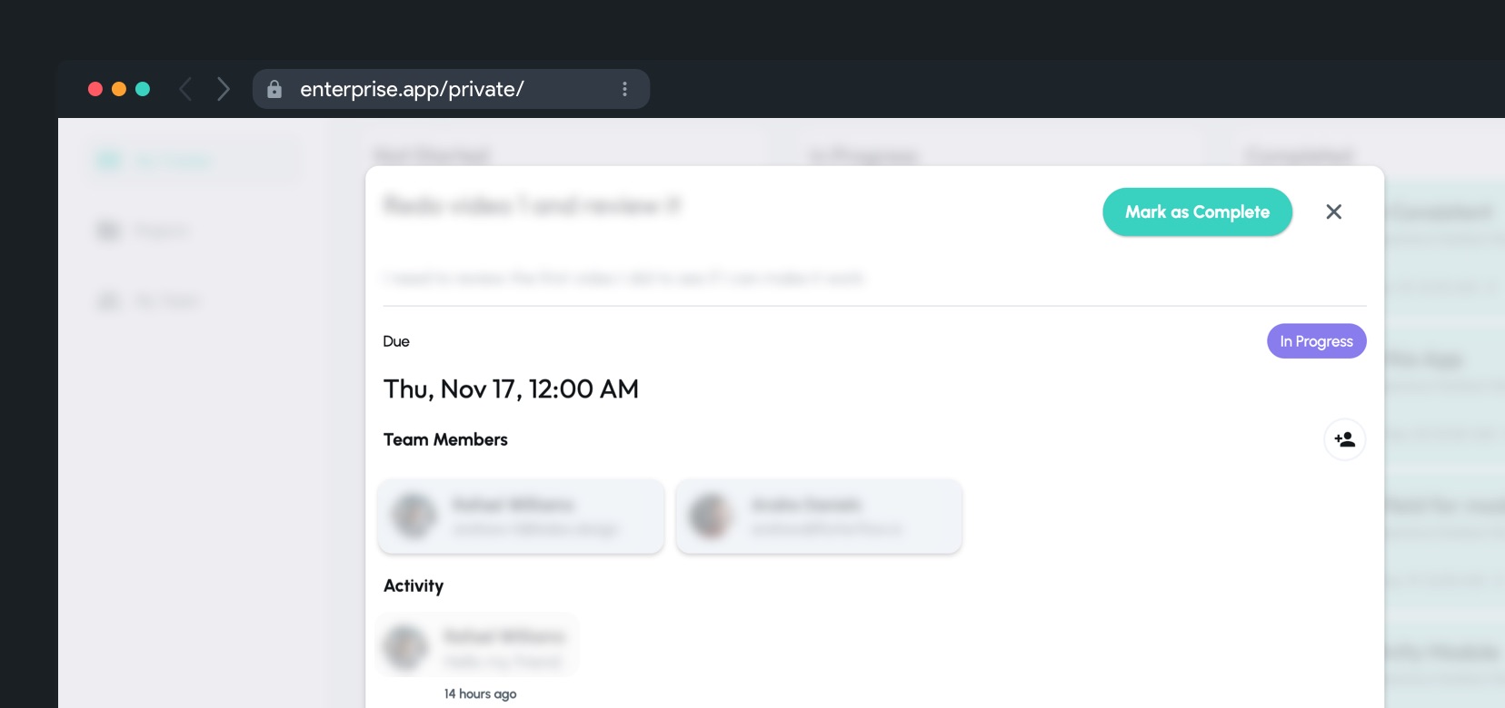Image resolution: width=1505 pixels, height=708 pixels.
Task: Click the 14 hours ago timestamp
Action: 480,693
